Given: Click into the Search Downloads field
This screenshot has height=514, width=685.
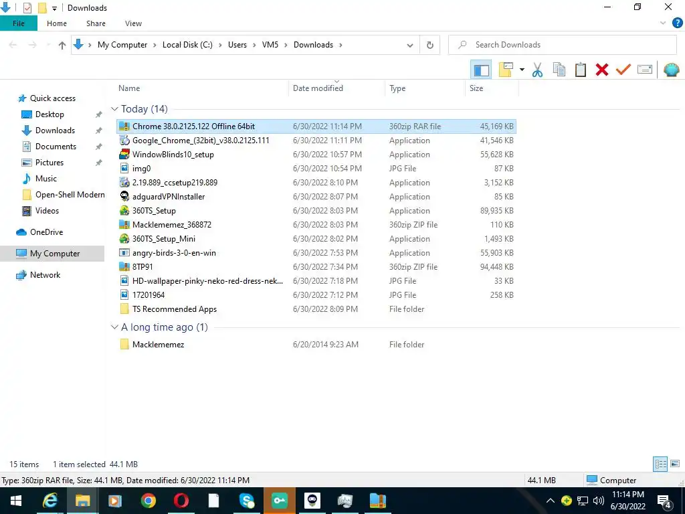Looking at the screenshot, I should coord(562,45).
